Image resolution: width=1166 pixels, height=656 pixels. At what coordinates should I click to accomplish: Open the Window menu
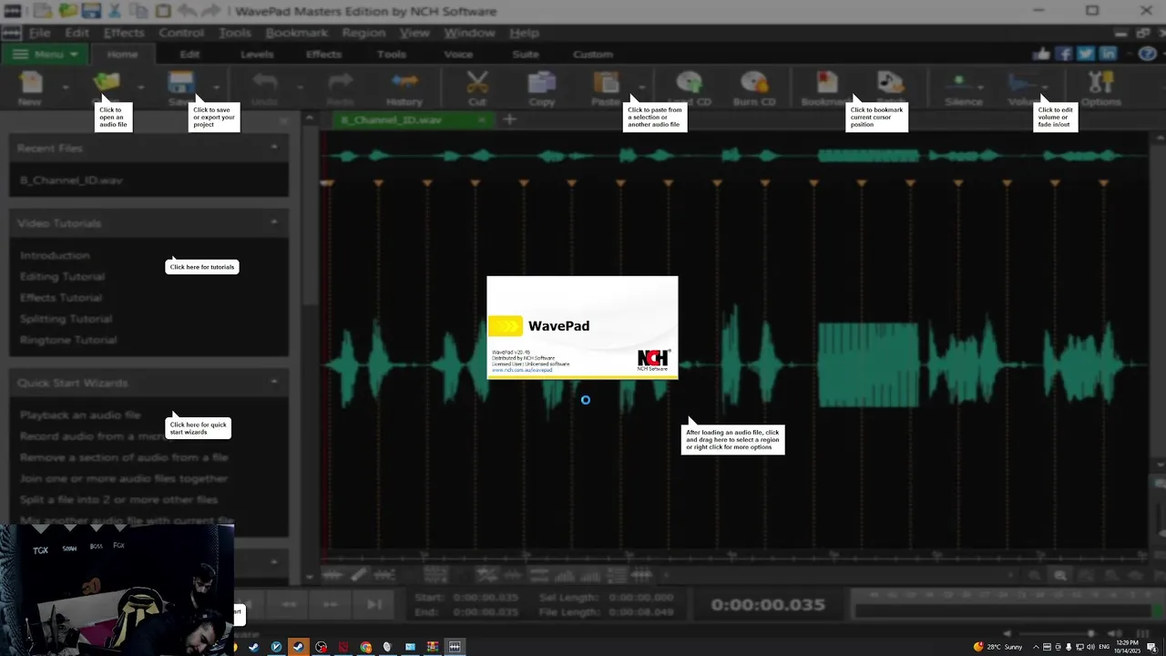[x=469, y=33]
